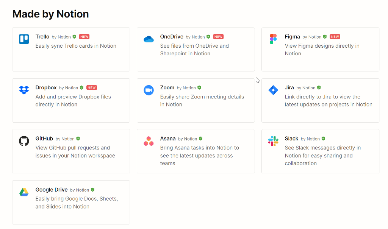Click the Asana card description text
This screenshot has width=388, height=229.
tap(199, 156)
